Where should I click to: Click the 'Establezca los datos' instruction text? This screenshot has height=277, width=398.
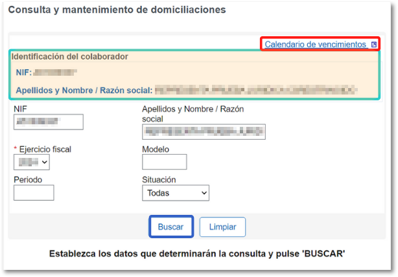[197, 253]
